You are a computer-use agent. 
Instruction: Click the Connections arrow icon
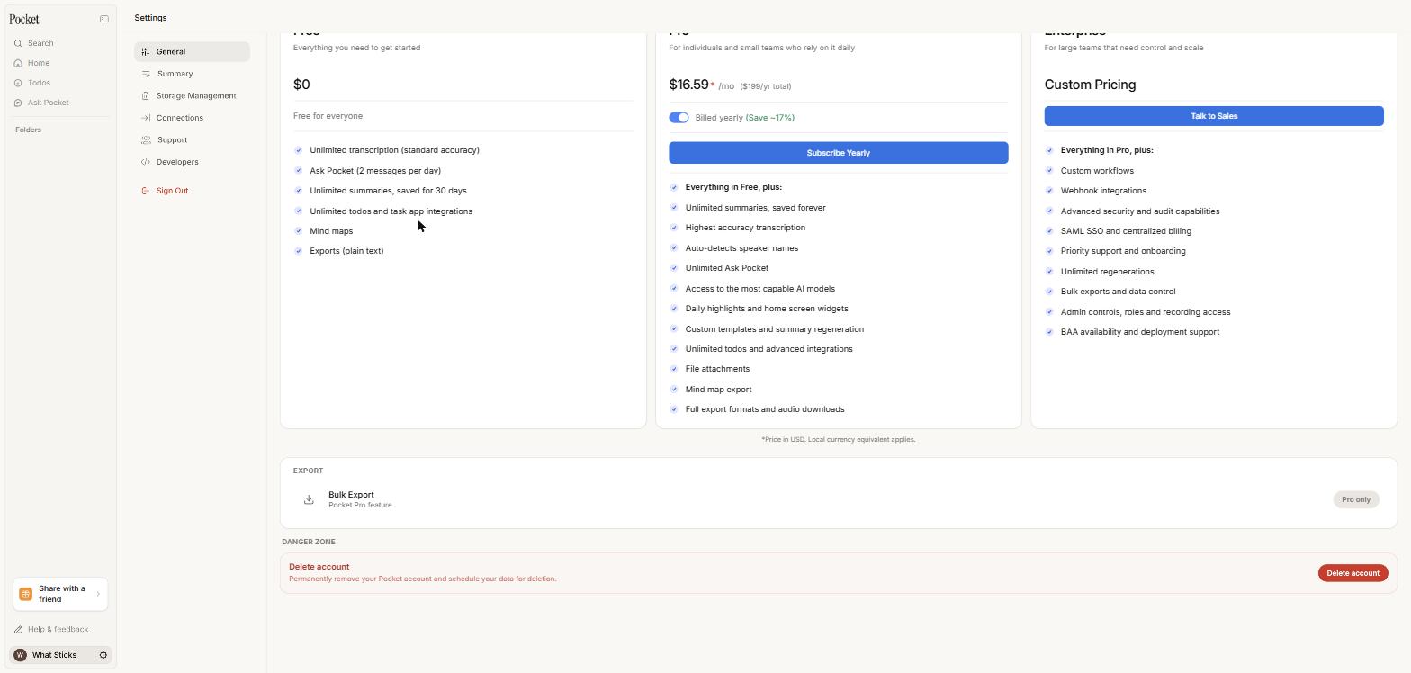[x=146, y=118]
